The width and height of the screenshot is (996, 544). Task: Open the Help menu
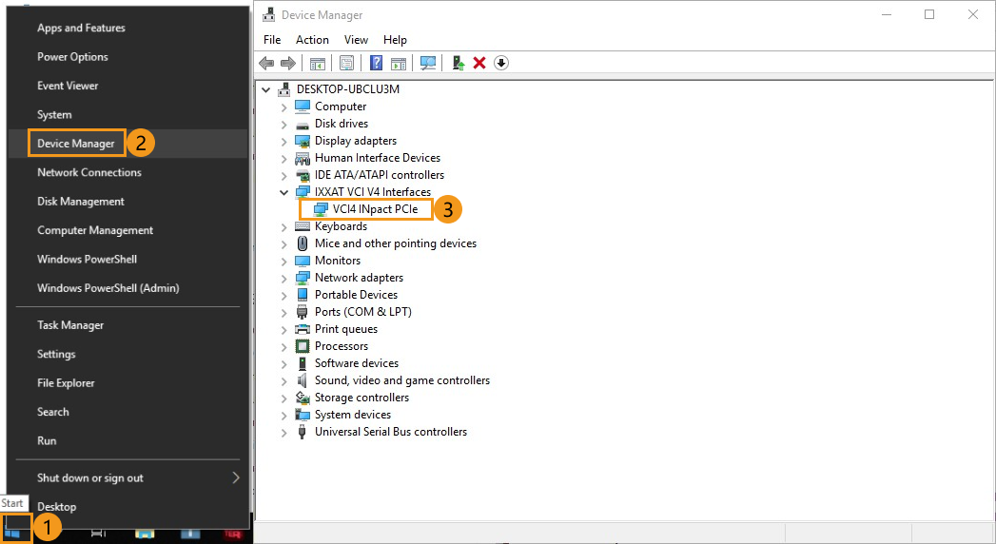395,40
